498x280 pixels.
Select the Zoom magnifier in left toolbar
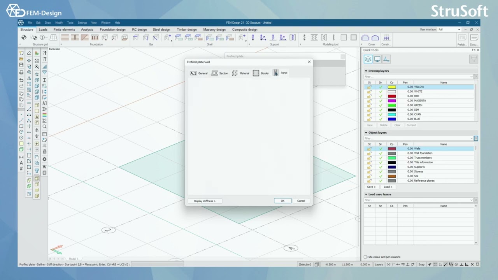[x=37, y=67]
